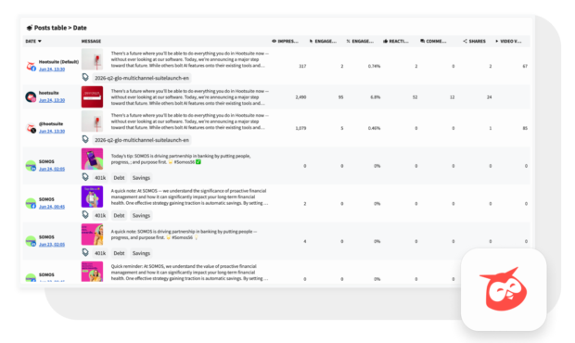Viewport: 575px width, 343px height.
Task: Click the 52 reactions value
Action: (415, 97)
